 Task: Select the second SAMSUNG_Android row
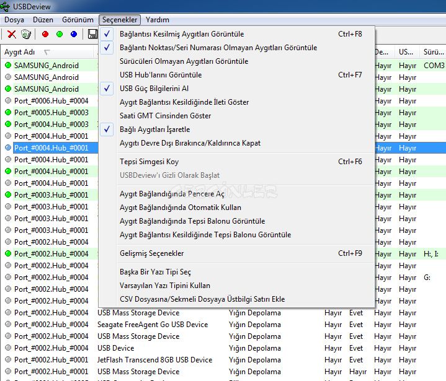pyautogui.click(x=49, y=77)
